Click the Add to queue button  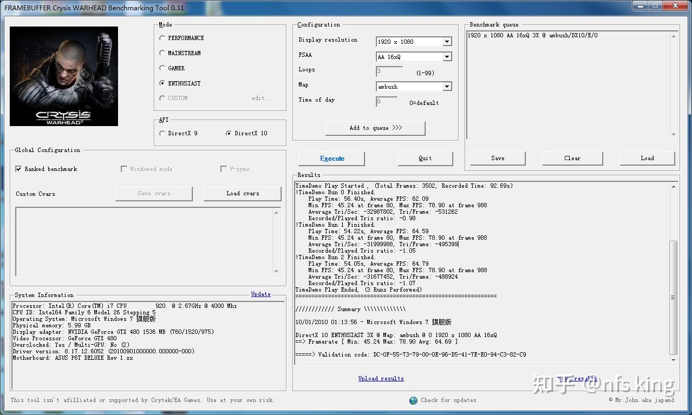pyautogui.click(x=375, y=128)
